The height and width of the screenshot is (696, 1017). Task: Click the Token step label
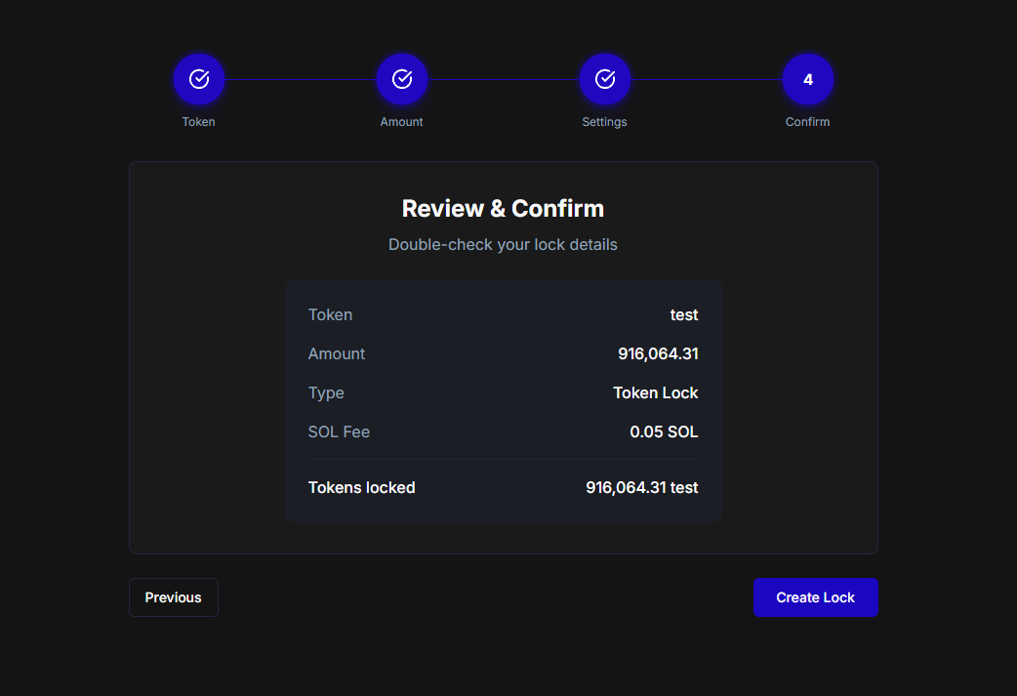click(x=198, y=122)
